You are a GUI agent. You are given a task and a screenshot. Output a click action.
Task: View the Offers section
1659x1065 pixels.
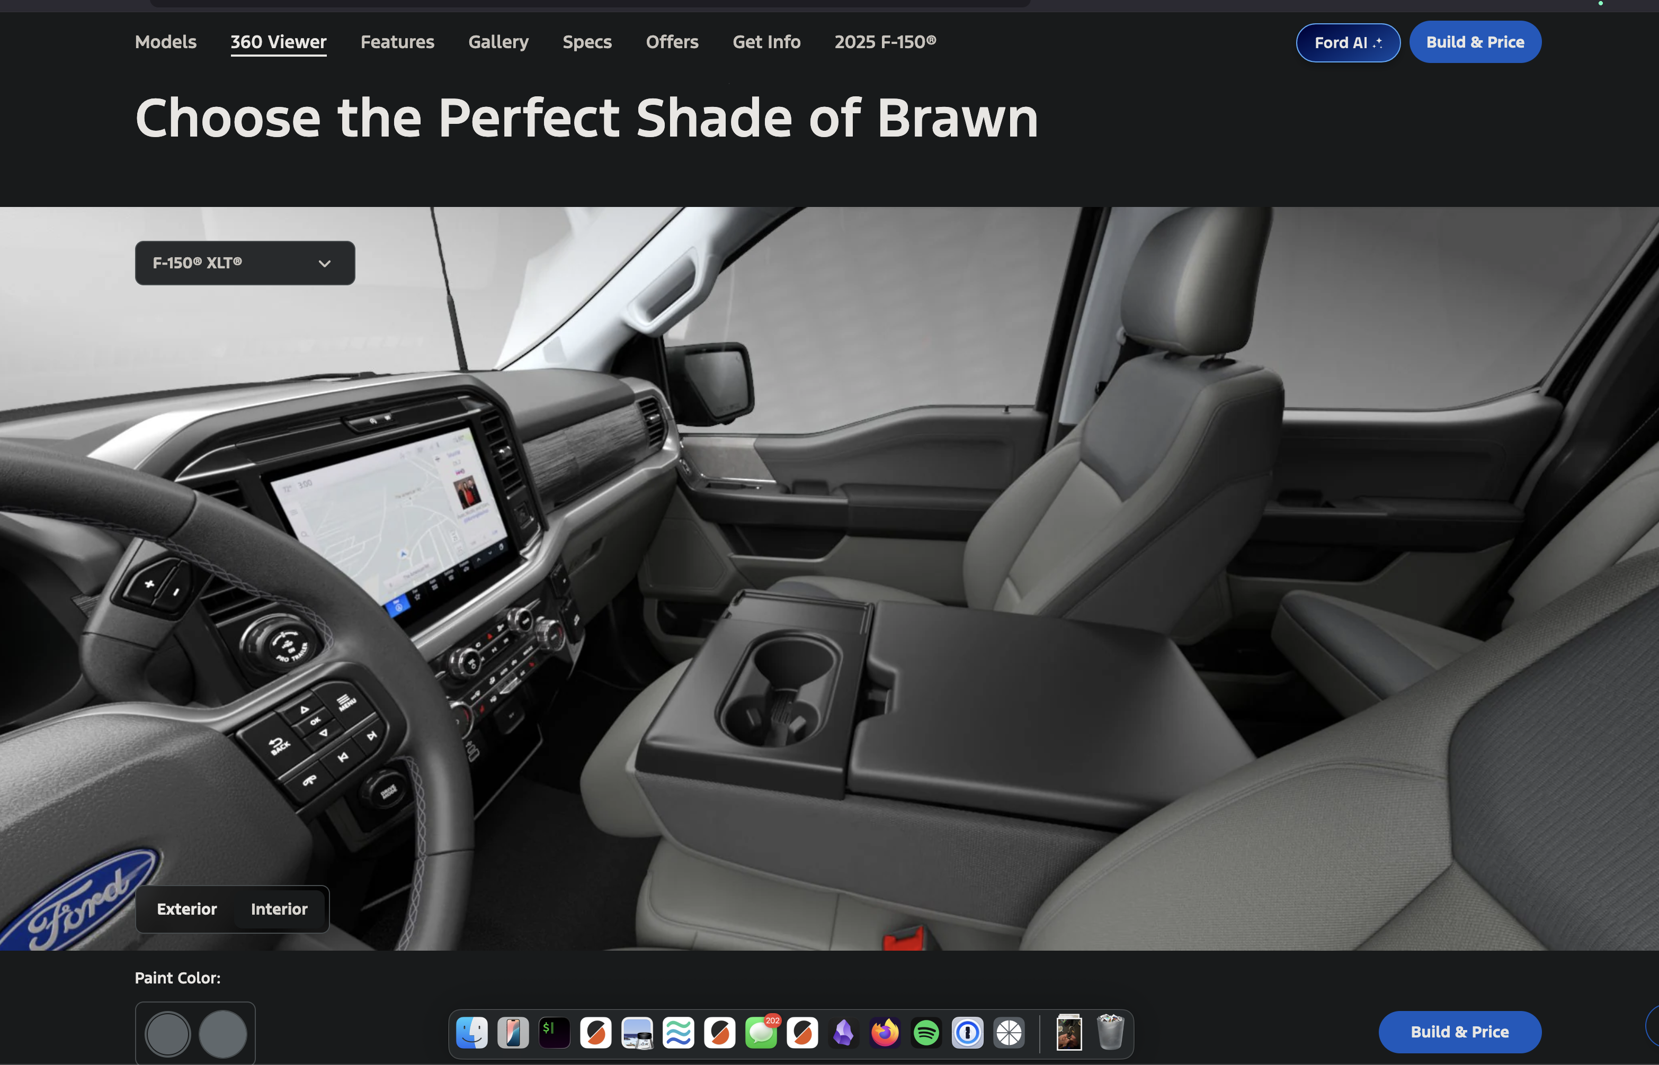(673, 42)
